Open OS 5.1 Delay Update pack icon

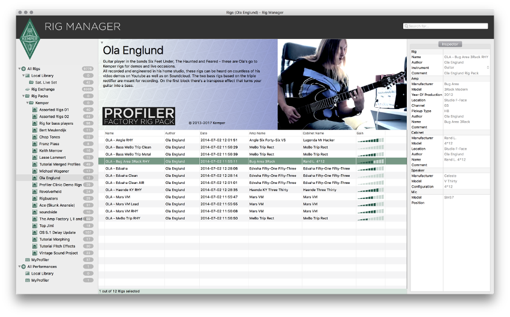coord(35,233)
